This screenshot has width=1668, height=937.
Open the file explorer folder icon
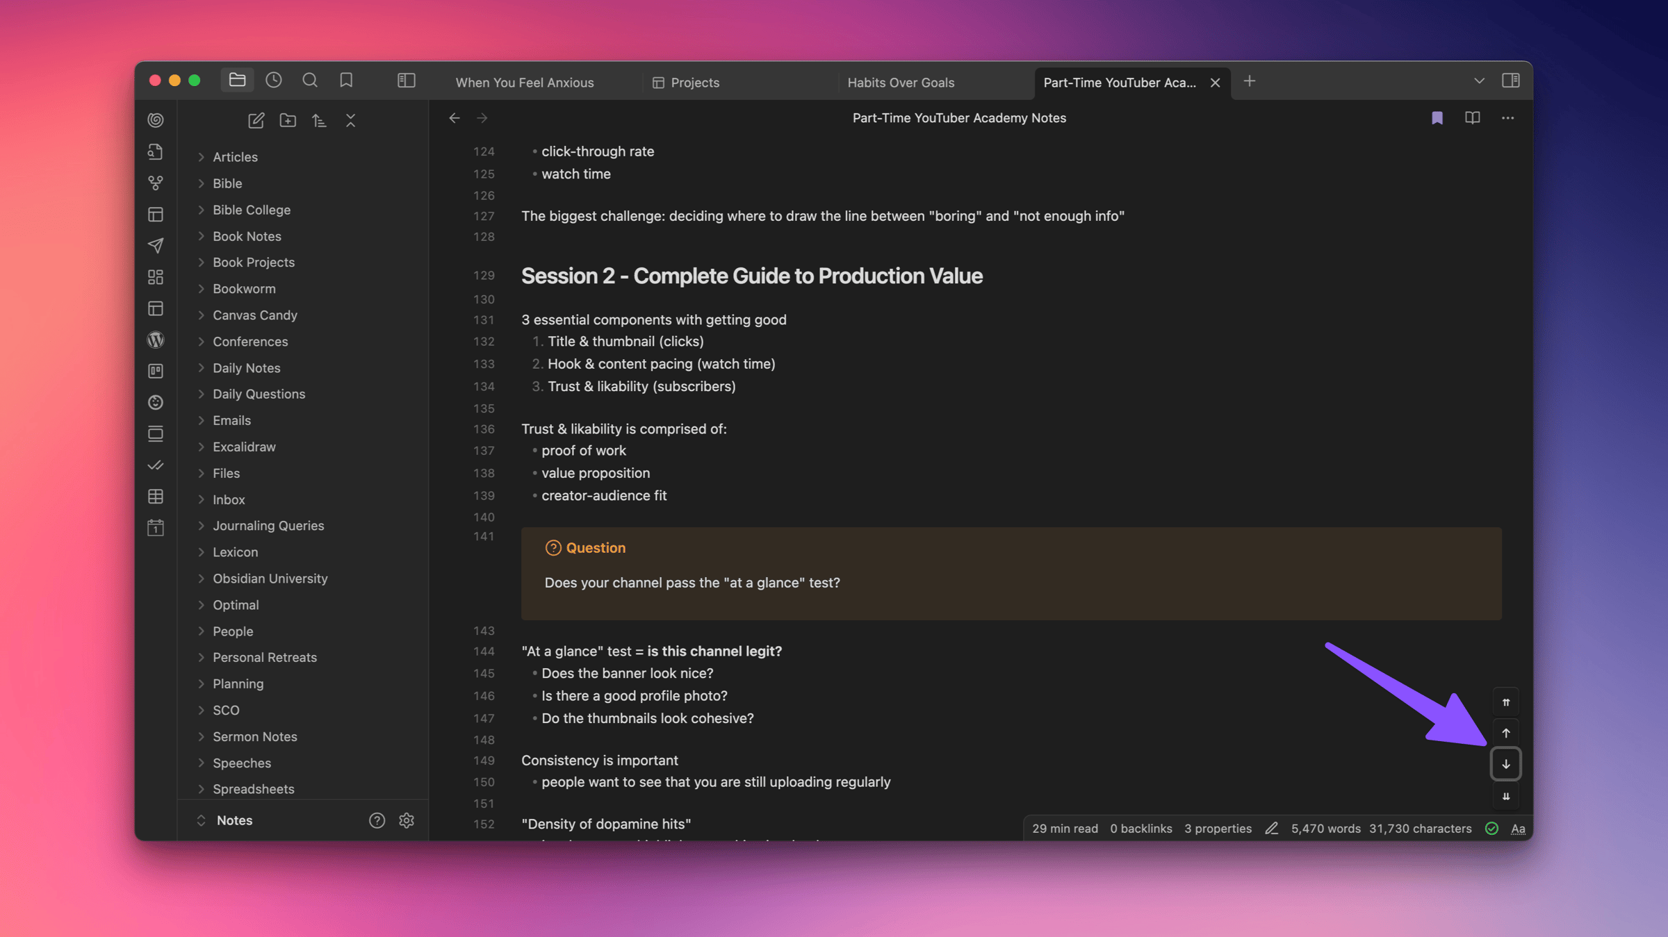237,81
